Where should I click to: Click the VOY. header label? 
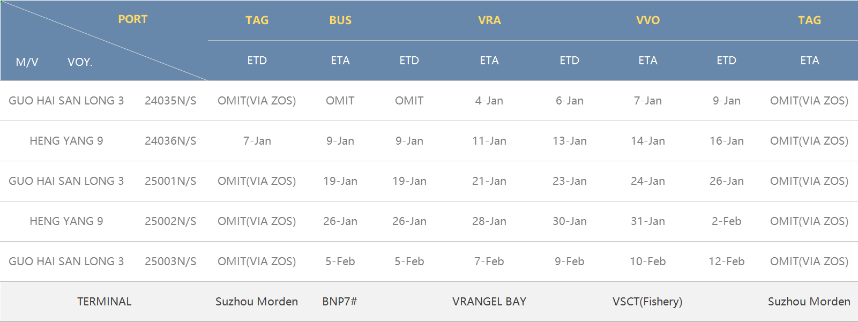80,62
